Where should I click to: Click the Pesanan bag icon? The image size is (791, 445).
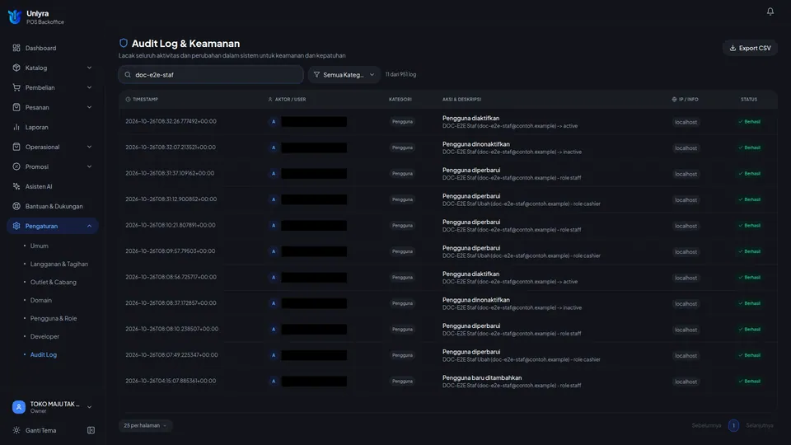point(16,107)
